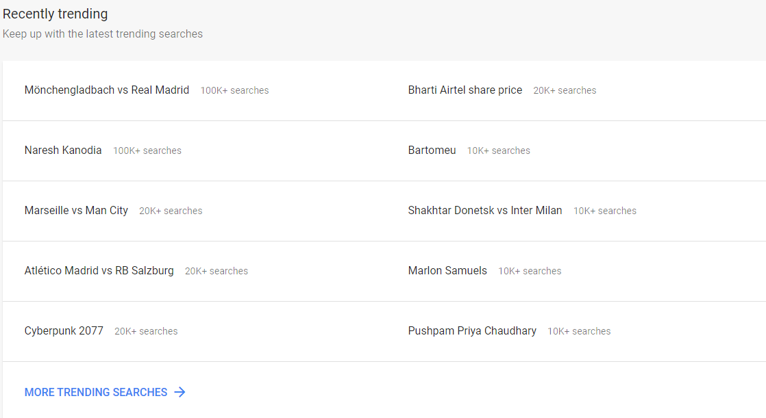Click 20K+ searches beside Cyberpunk 2077
This screenshot has width=766, height=418.
point(146,331)
